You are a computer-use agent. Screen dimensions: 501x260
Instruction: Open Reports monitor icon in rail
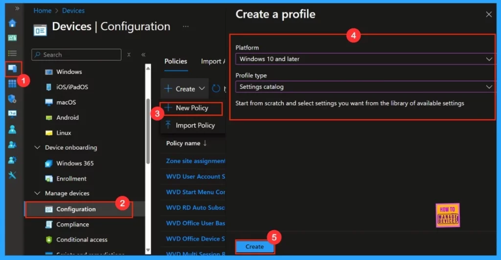click(x=12, y=114)
